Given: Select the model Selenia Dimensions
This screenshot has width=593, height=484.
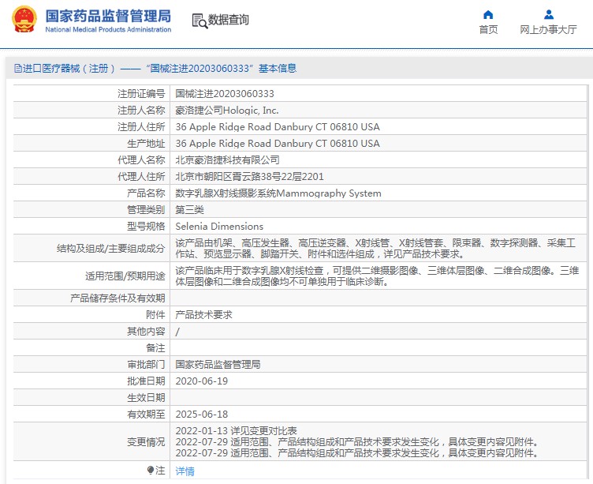Looking at the screenshot, I should click(x=219, y=227).
